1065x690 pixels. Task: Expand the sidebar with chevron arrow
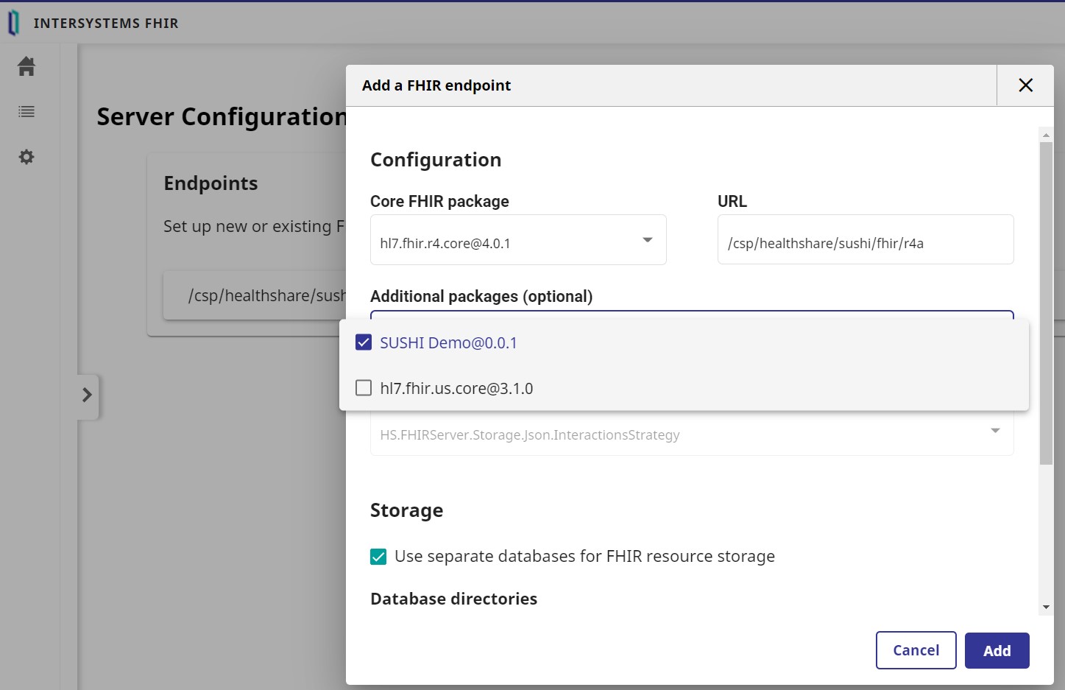point(87,395)
